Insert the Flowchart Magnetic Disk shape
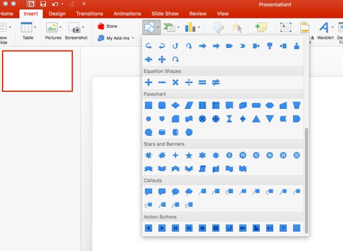The image size is (343, 251). click(162, 132)
